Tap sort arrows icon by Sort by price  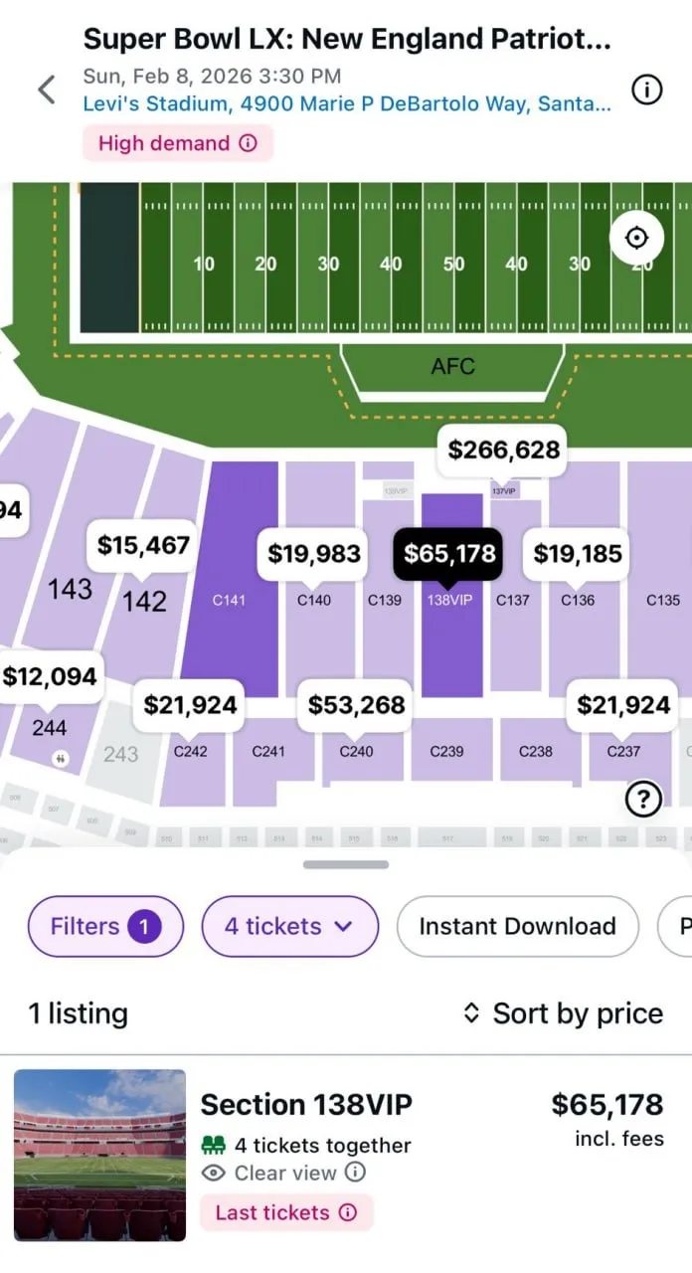[x=471, y=1013]
